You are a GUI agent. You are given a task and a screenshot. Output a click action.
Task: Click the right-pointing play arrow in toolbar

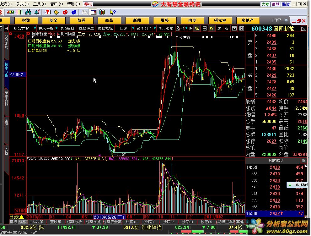tap(191, 29)
